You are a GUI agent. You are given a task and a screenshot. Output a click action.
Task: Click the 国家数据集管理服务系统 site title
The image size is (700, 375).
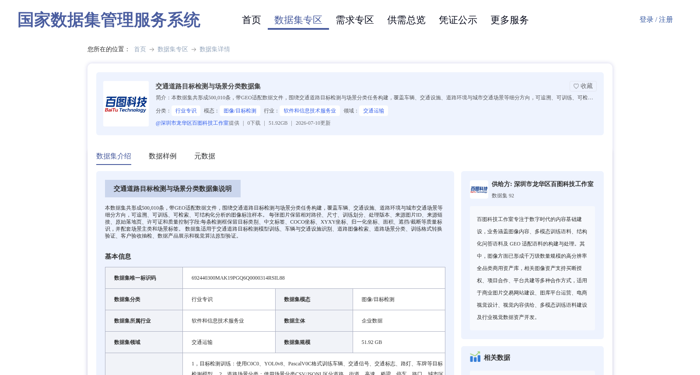pos(109,20)
